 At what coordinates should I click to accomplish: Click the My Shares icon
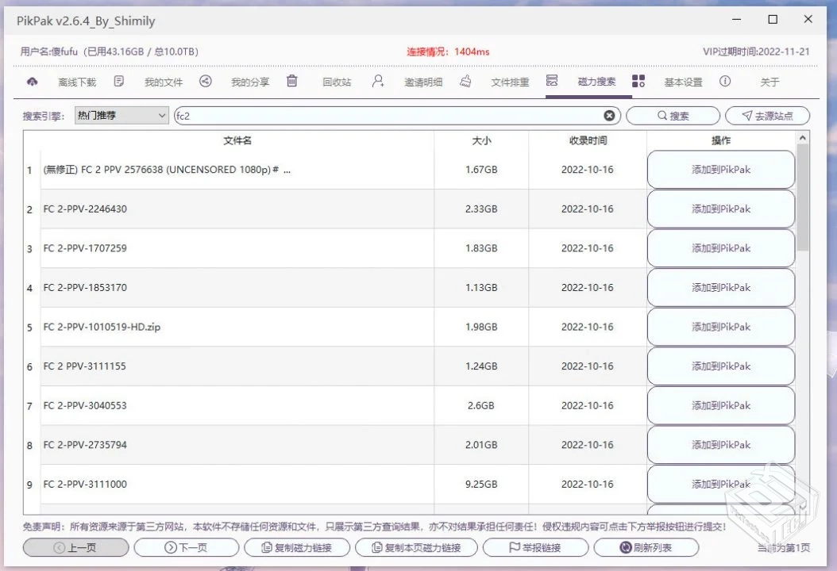coord(206,82)
